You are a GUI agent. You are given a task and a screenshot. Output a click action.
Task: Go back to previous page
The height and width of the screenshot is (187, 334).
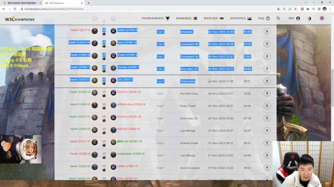(x=4, y=9)
